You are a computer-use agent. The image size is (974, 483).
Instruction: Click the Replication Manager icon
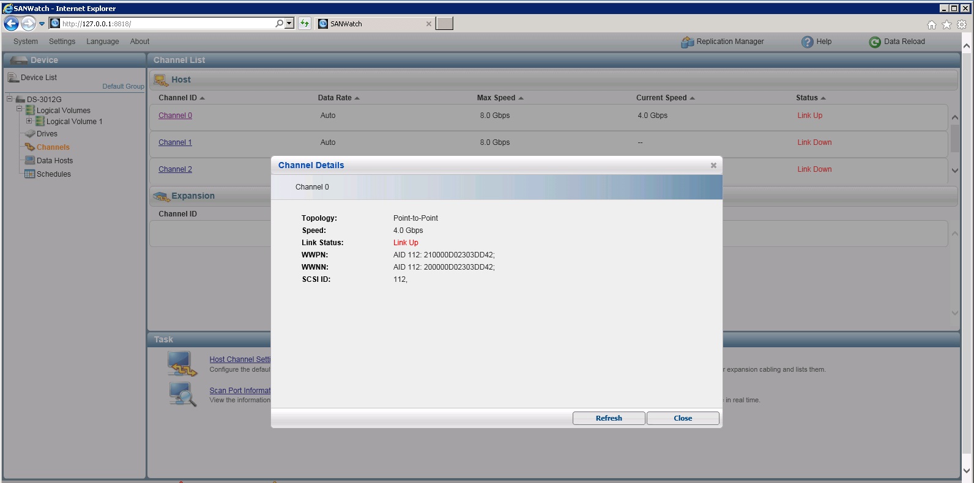point(687,42)
